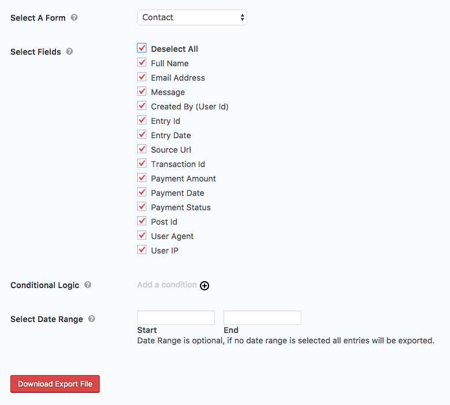The image size is (450, 405).
Task: Click help icon beside Conditional Logic
Action: tap(88, 285)
